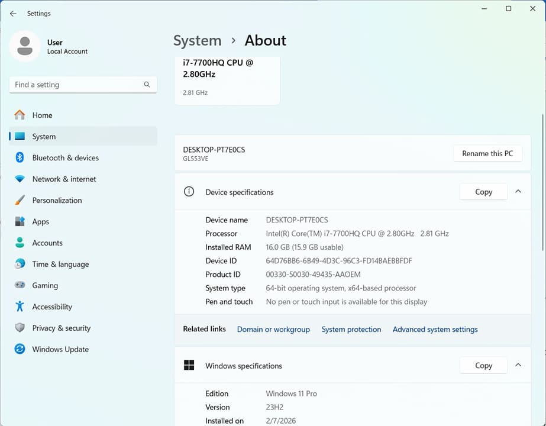Click the Network & internet wifi icon

(20, 179)
